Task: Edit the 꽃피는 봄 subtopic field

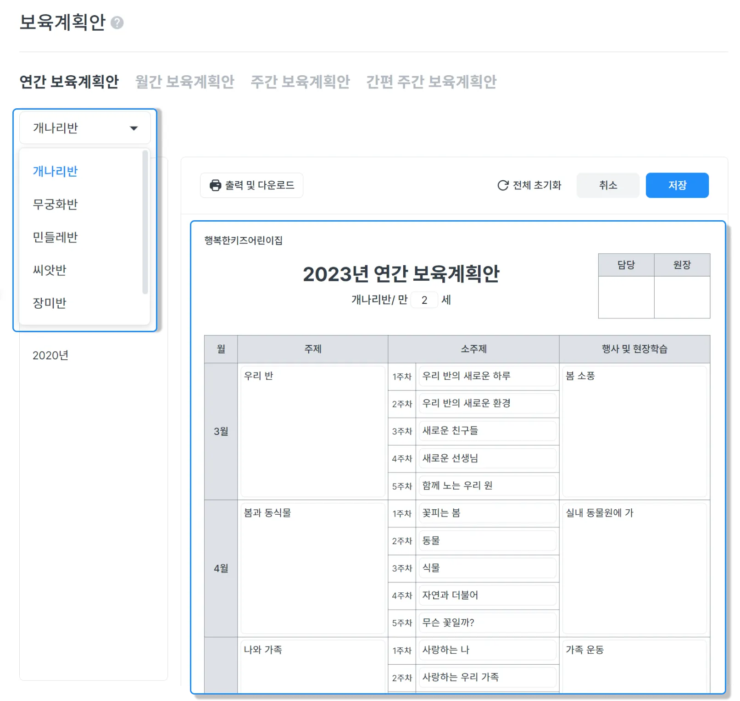Action: click(487, 513)
